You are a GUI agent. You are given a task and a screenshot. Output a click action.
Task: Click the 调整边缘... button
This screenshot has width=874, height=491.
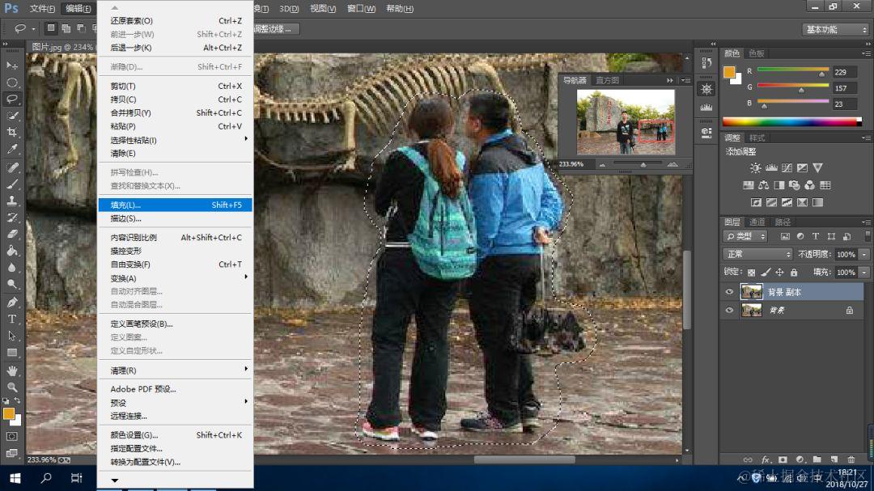pos(276,29)
